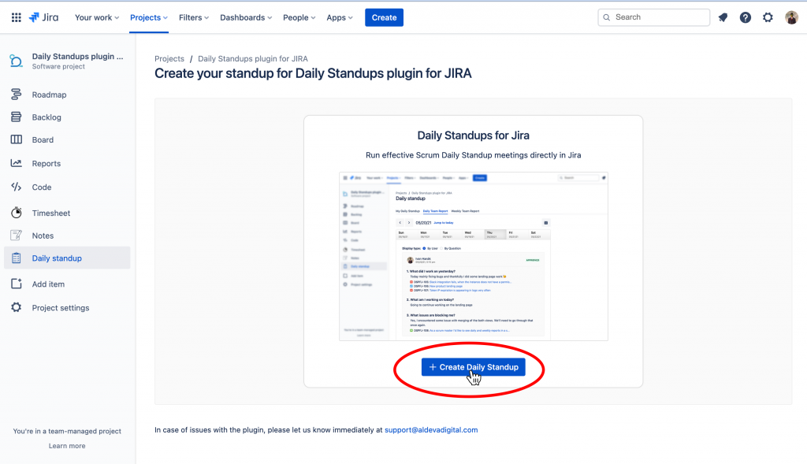Click the plugin preview screenshot thumbnail
This screenshot has height=464, width=807.
pos(474,256)
